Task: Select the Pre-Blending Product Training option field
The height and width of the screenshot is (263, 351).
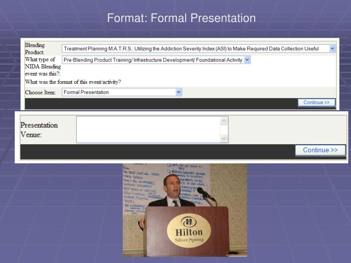Action: [x=156, y=60]
